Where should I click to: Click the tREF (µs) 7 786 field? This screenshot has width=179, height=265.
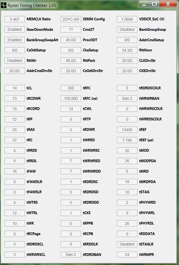(x=127, y=140)
